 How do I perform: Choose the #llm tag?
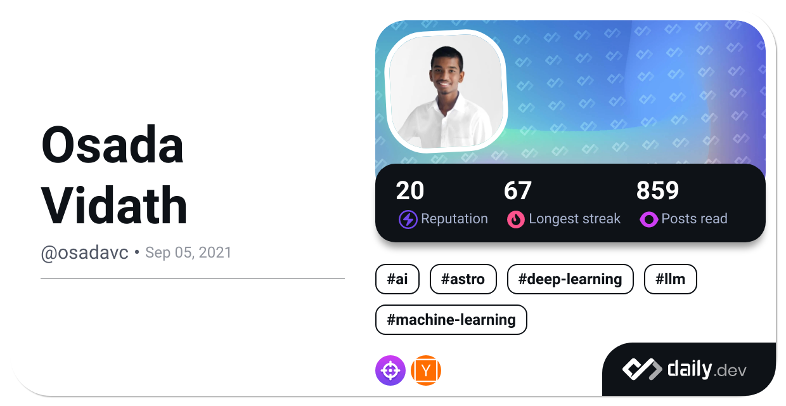pyautogui.click(x=670, y=279)
